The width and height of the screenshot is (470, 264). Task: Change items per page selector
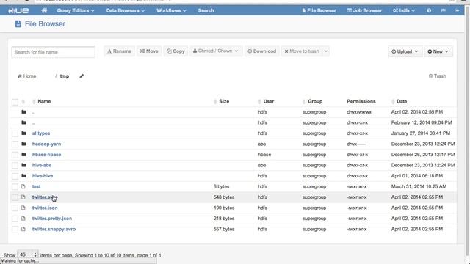[x=28, y=254]
